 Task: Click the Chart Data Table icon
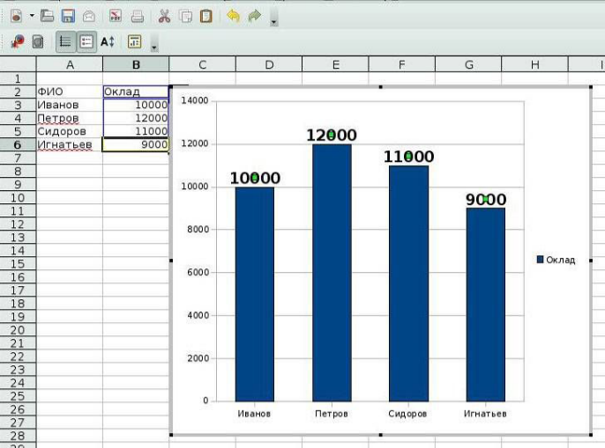pyautogui.click(x=38, y=41)
